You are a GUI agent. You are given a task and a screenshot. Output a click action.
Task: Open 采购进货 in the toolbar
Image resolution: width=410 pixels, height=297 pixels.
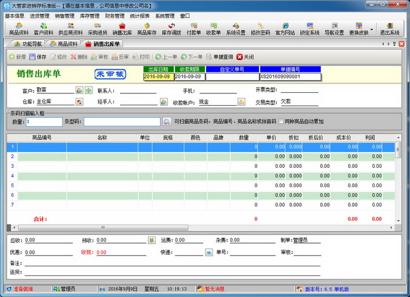click(97, 29)
